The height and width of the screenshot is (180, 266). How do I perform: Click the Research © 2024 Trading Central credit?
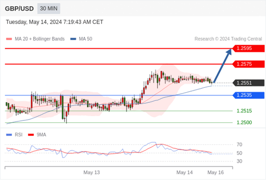[x=228, y=39]
